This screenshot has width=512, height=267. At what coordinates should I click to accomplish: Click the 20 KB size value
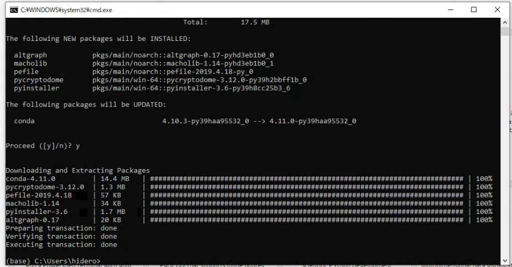click(x=111, y=219)
